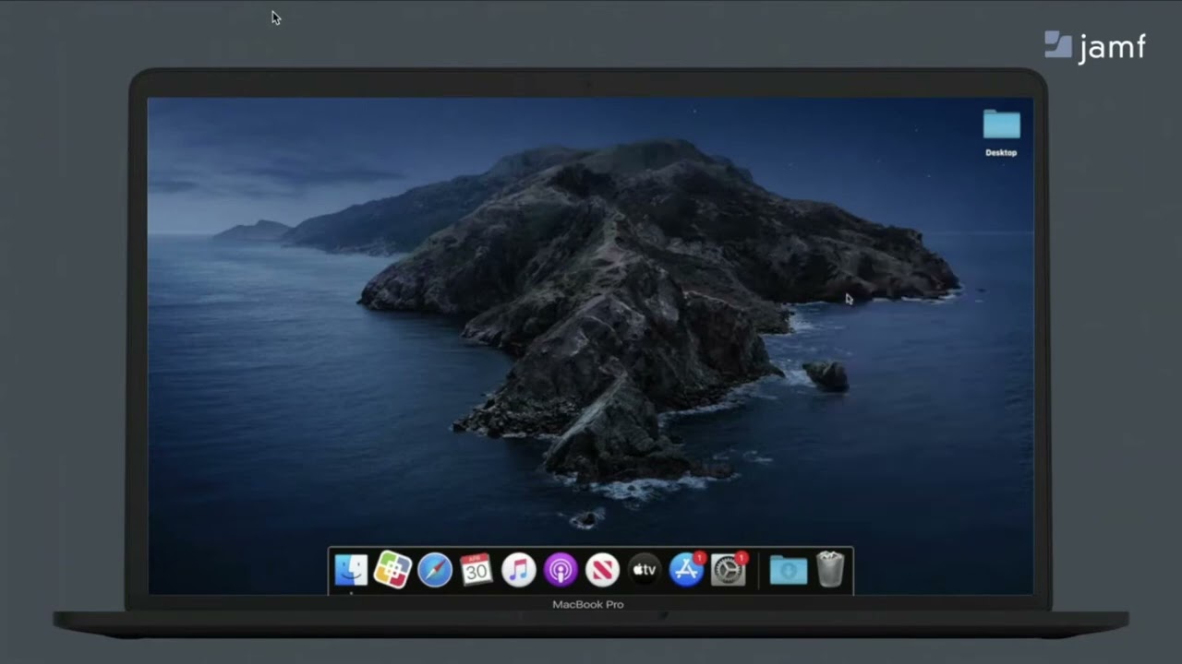Launch the Apple TV app
This screenshot has width=1182, height=664.
(x=645, y=570)
